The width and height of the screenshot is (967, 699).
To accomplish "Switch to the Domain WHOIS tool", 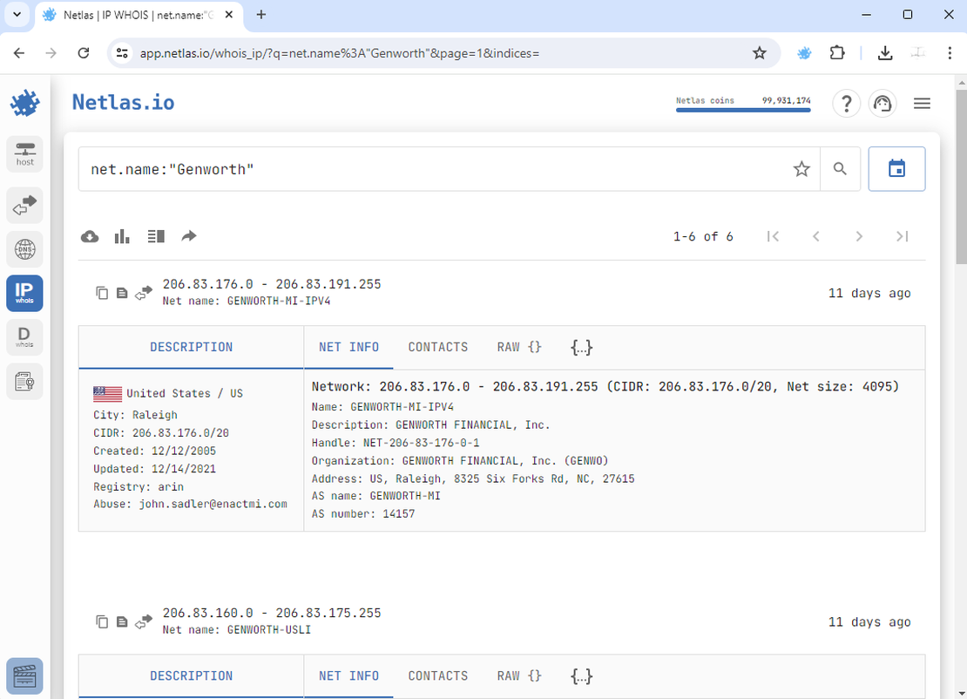I will point(24,336).
